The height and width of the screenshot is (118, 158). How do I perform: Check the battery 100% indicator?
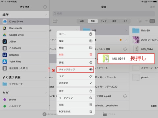point(152,2)
